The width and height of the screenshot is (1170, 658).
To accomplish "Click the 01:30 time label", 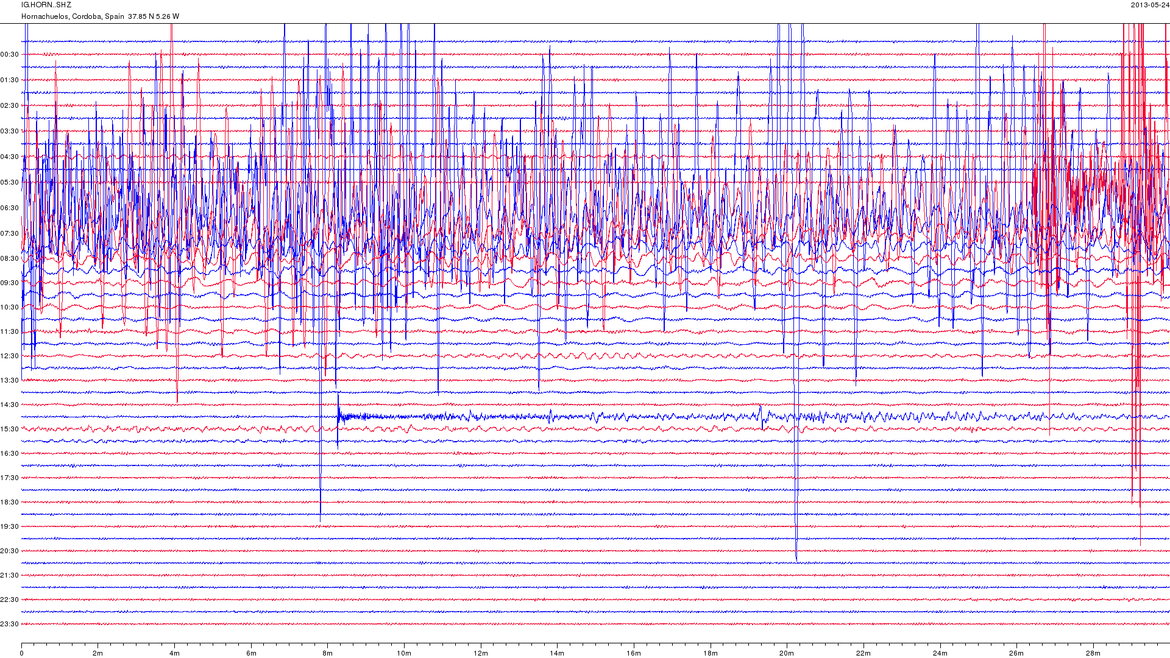I will coord(10,80).
